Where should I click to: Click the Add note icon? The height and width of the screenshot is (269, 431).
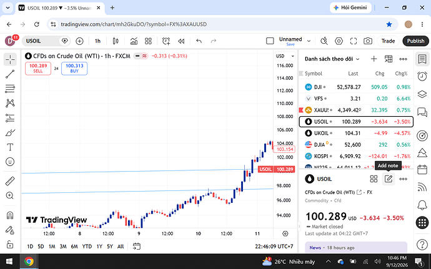[389, 179]
